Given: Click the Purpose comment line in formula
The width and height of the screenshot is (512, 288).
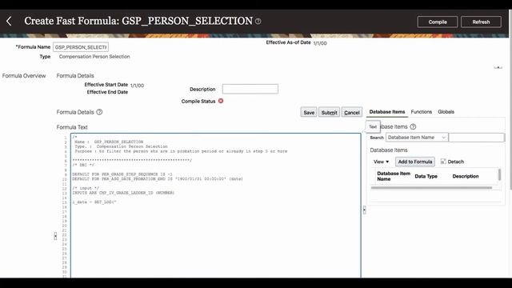Looking at the screenshot, I should tap(181, 151).
